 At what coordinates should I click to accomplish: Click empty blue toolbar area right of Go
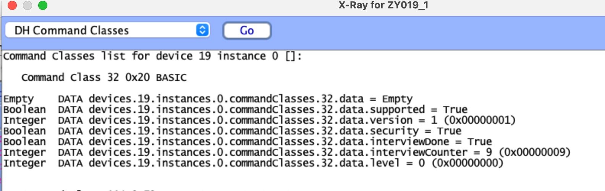coord(420,31)
